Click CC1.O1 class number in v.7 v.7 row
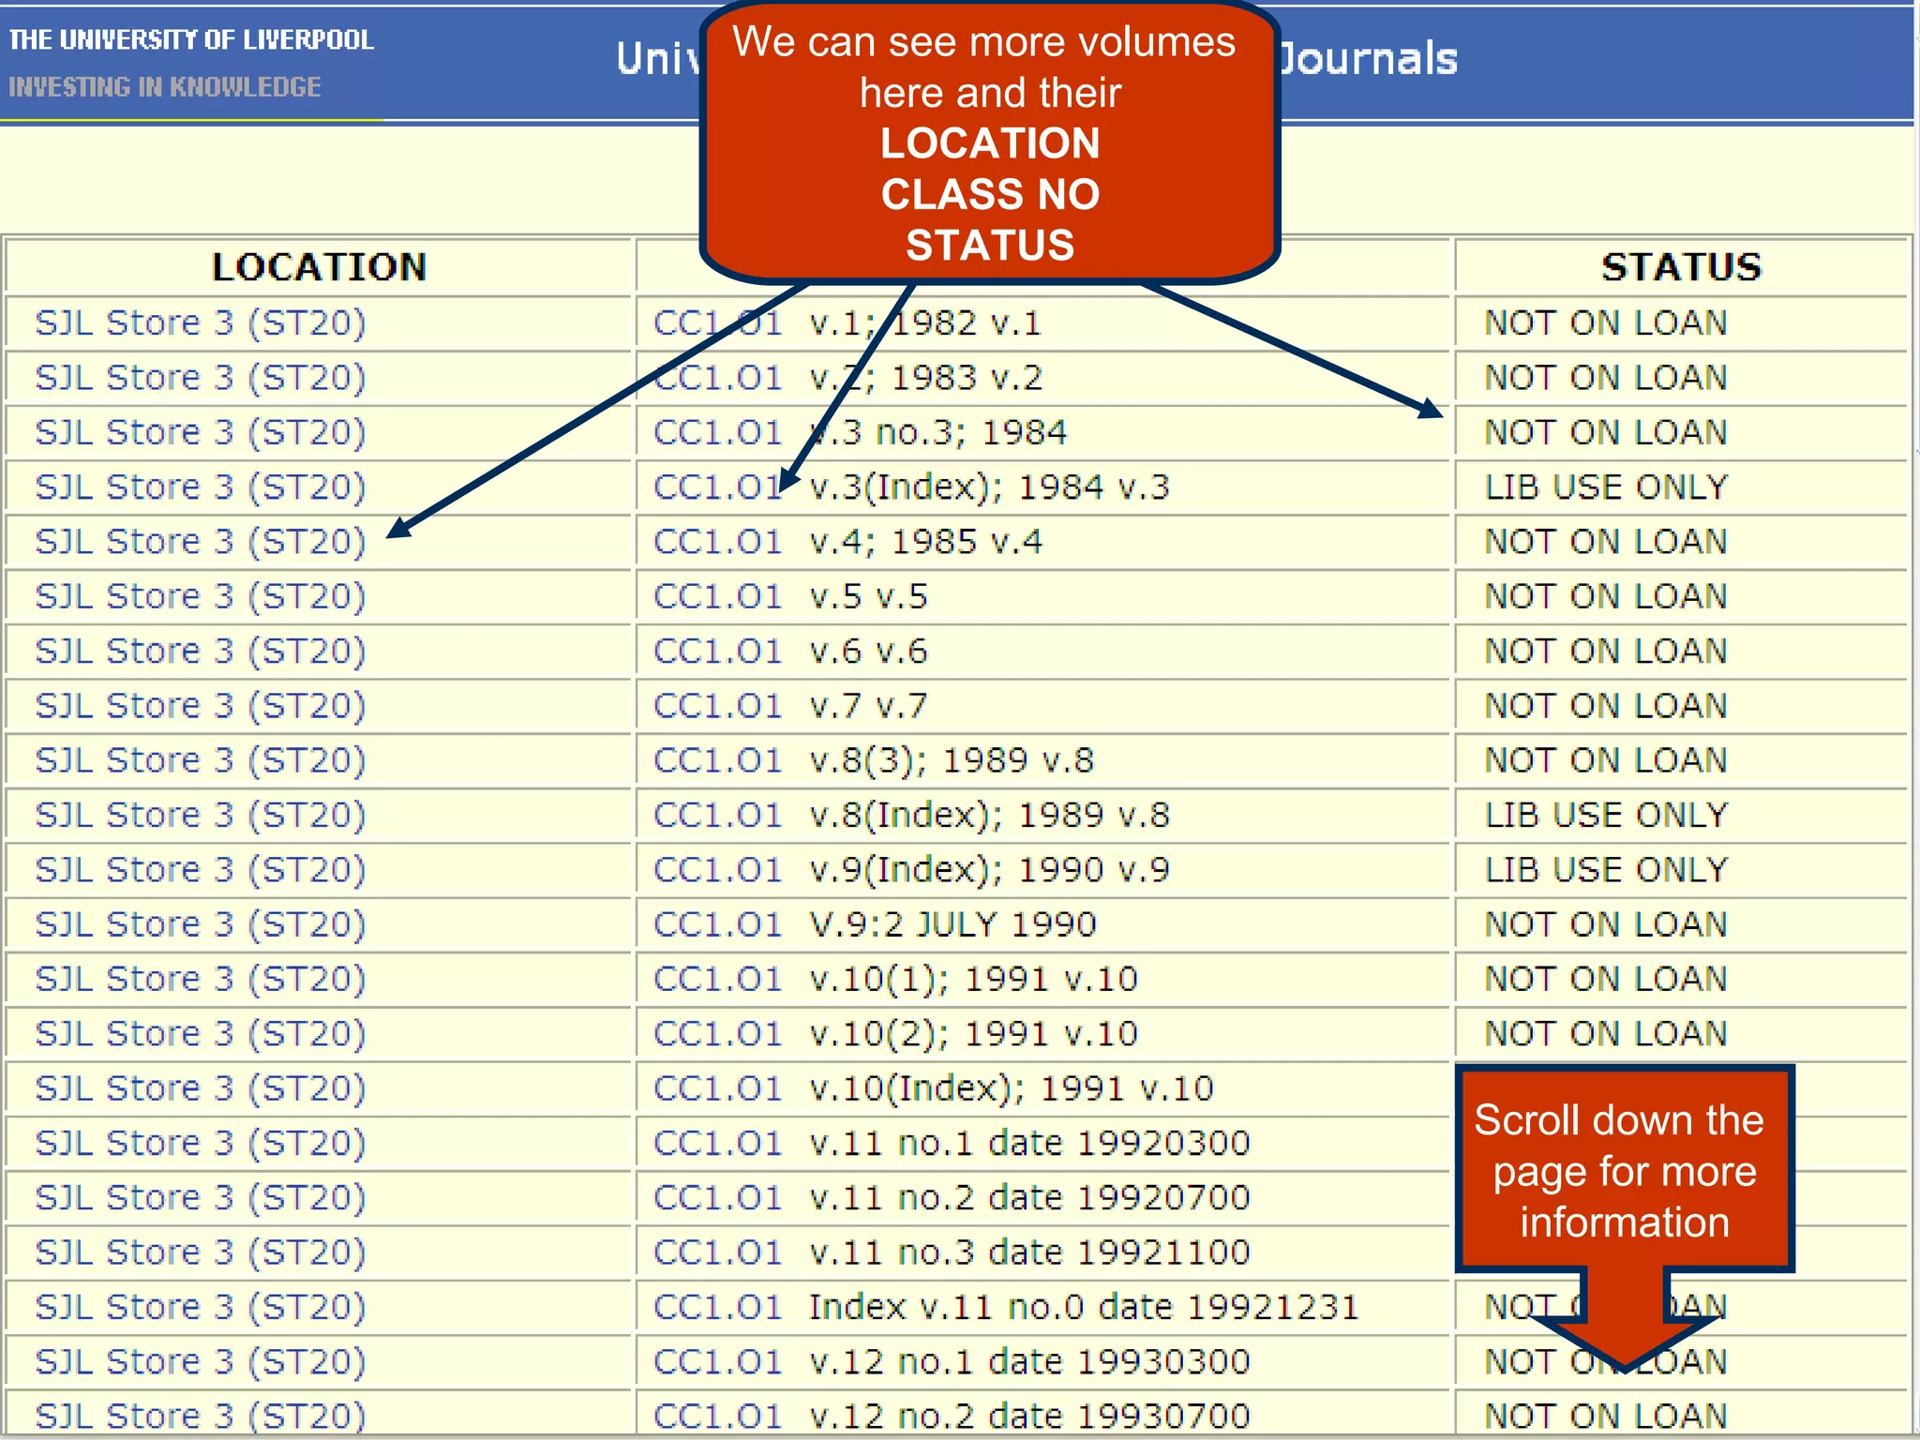 tap(717, 706)
